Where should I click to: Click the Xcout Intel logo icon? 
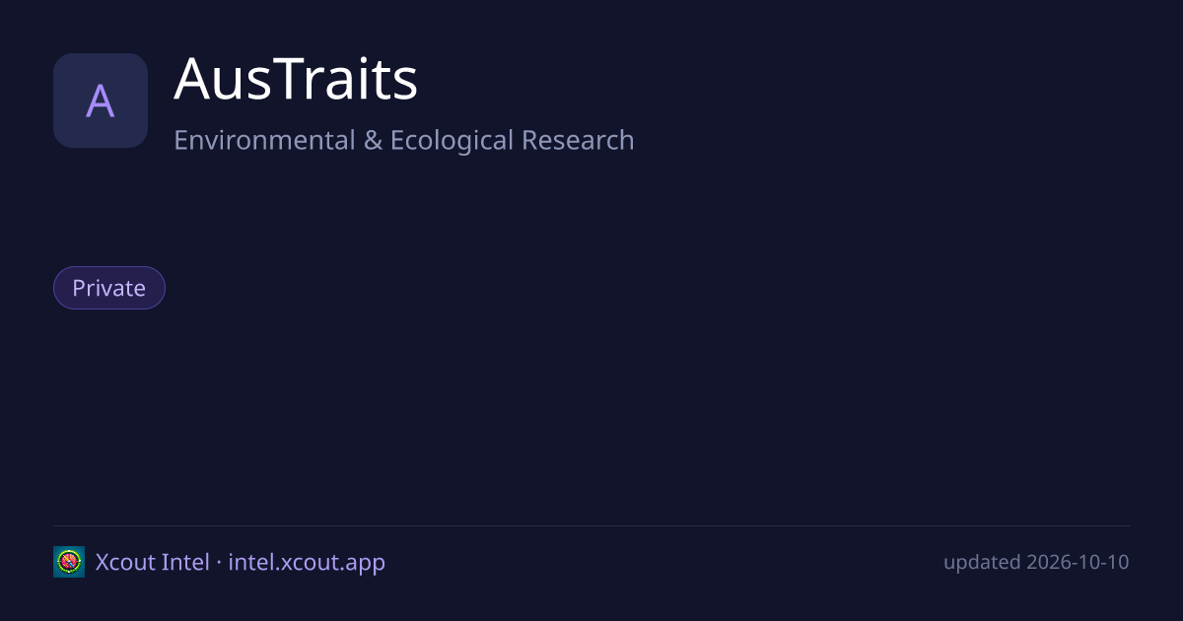[x=69, y=562]
